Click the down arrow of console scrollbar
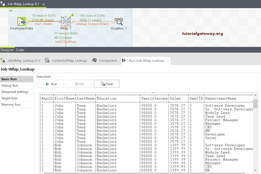261x174 pixels. tap(255, 170)
